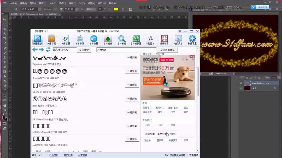282x158 pixels.
Task: Click the lock icon on the 背景 layer
Action: [275, 88]
